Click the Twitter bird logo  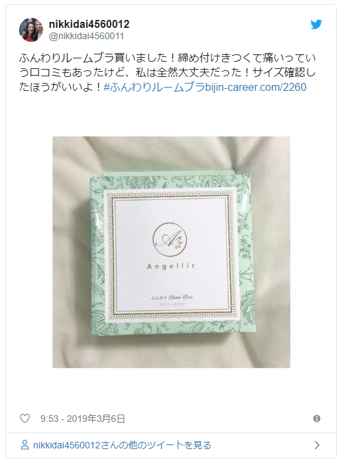coord(315,25)
